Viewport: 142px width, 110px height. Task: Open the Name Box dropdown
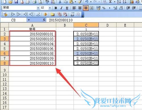pos(29,20)
